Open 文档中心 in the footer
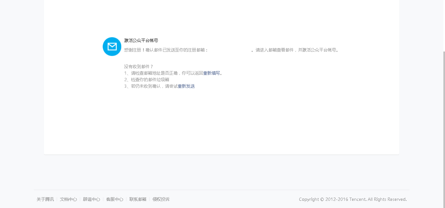Screen dimensions: 445x208 click(x=68, y=199)
